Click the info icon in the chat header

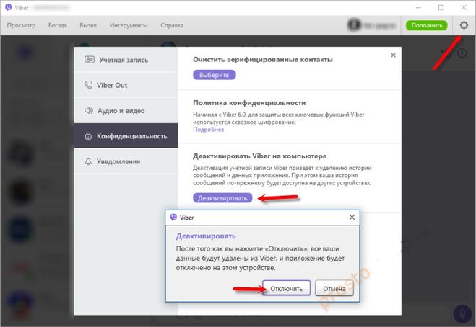point(462,53)
